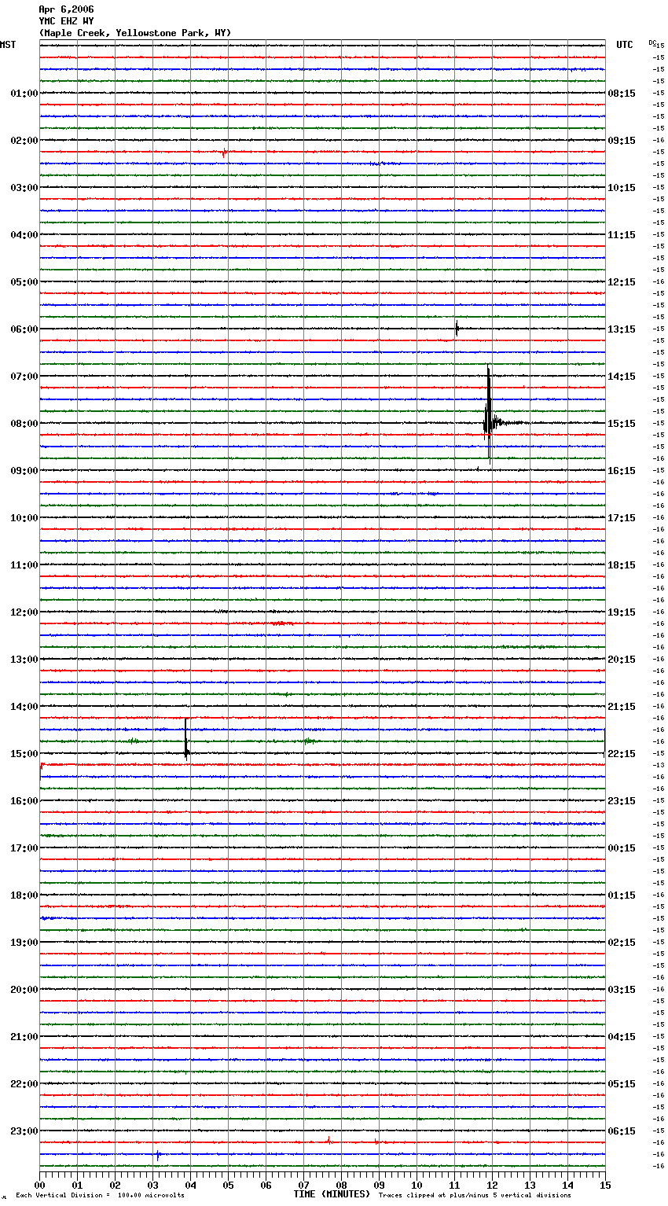Click the "09:00" MST hour label
The height and width of the screenshot is (1206, 668).
tap(24, 471)
